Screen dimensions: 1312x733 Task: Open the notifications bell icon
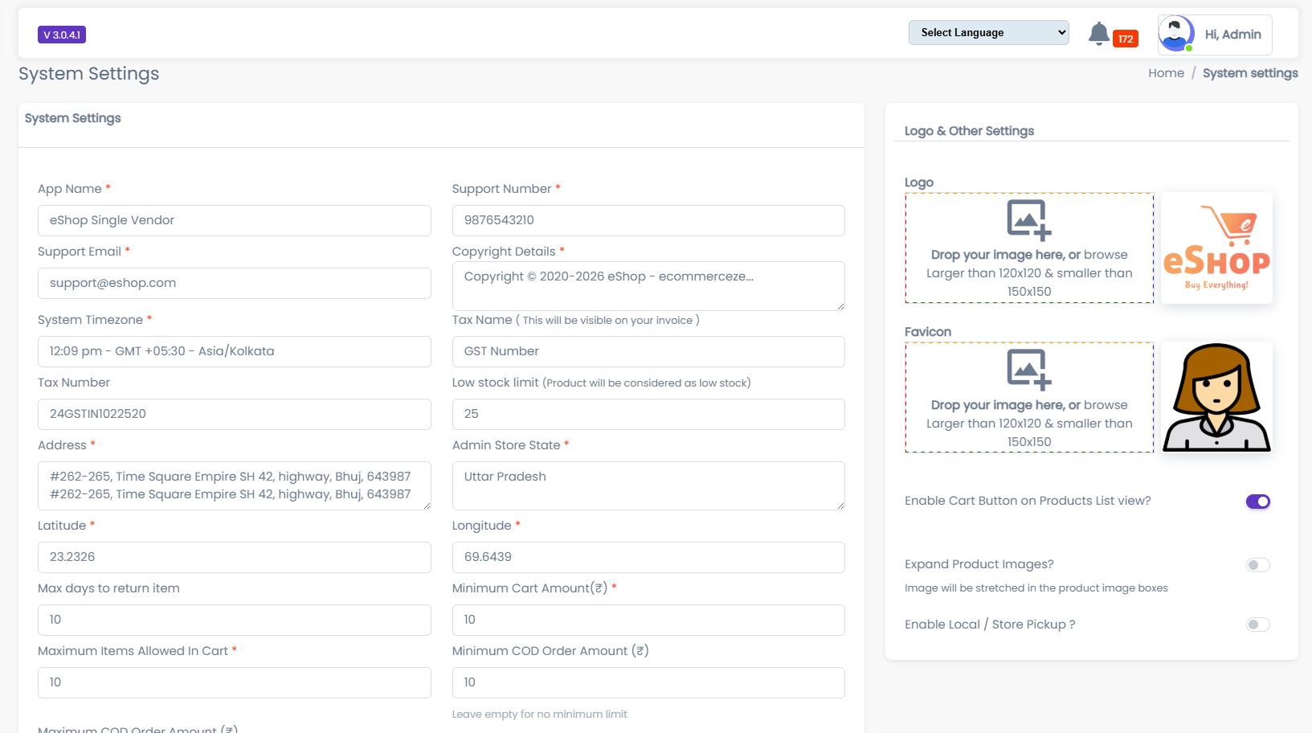(x=1098, y=34)
